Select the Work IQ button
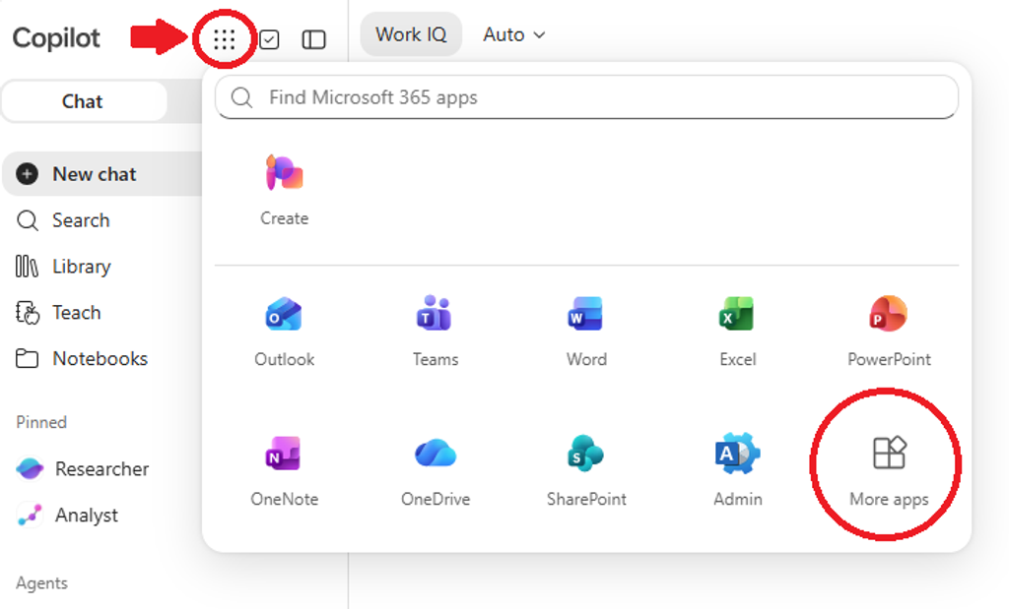 pyautogui.click(x=411, y=34)
